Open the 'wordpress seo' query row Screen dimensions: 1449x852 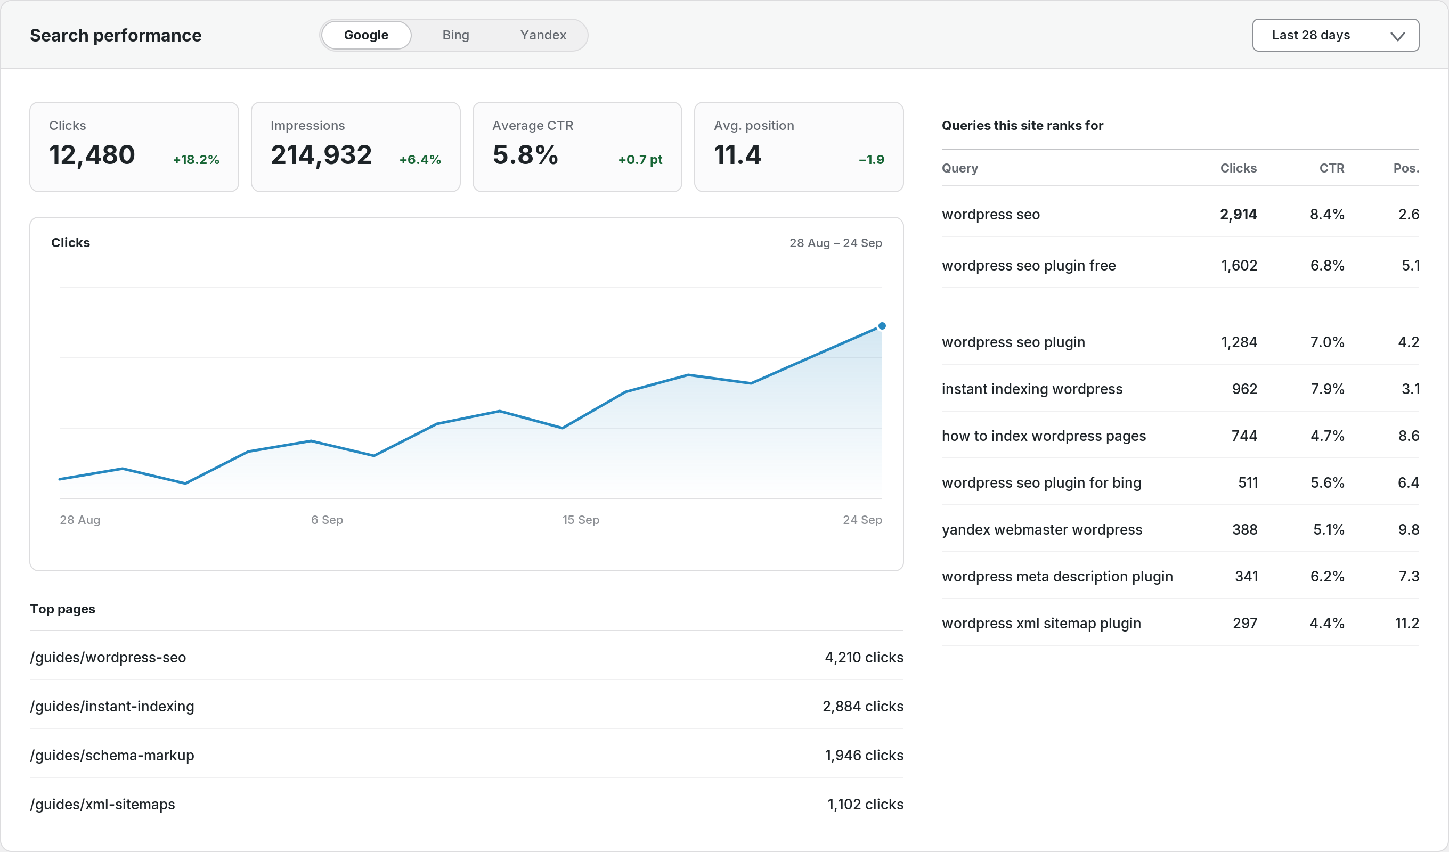(1180, 214)
